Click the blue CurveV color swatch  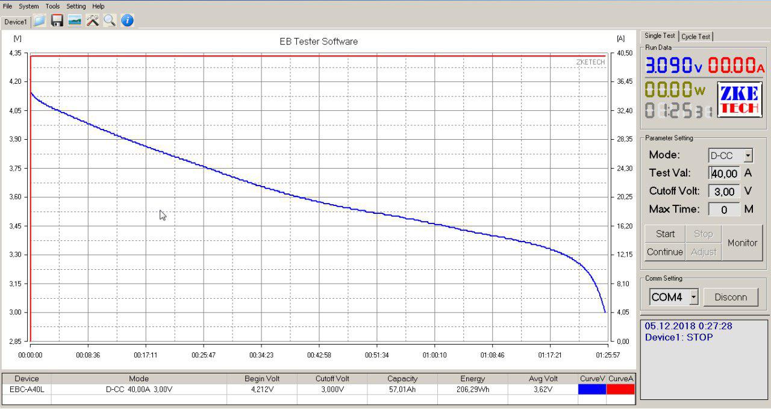[x=592, y=389]
